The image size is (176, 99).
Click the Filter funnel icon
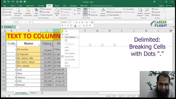click(85, 10)
